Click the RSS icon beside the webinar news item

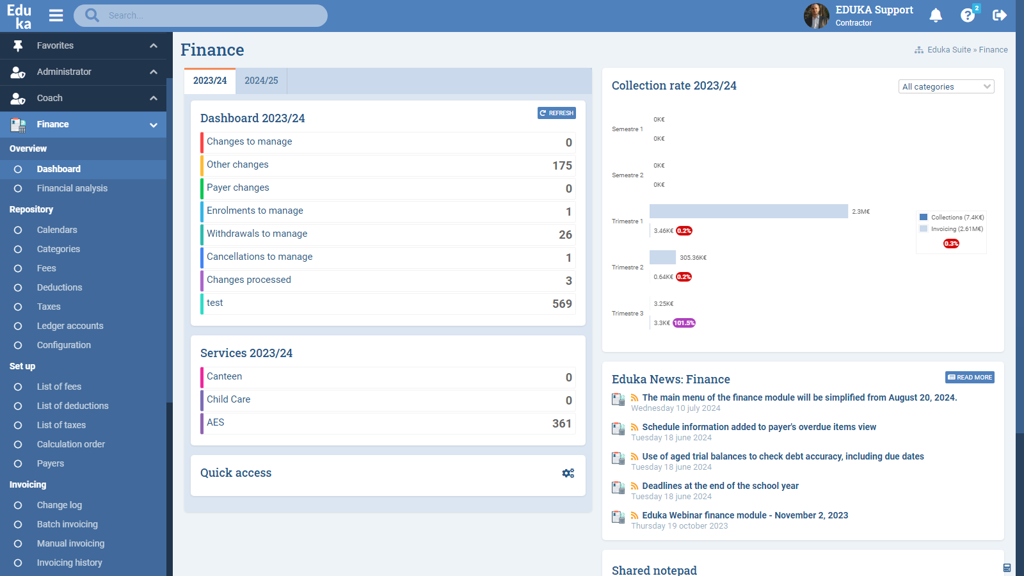[x=634, y=515]
